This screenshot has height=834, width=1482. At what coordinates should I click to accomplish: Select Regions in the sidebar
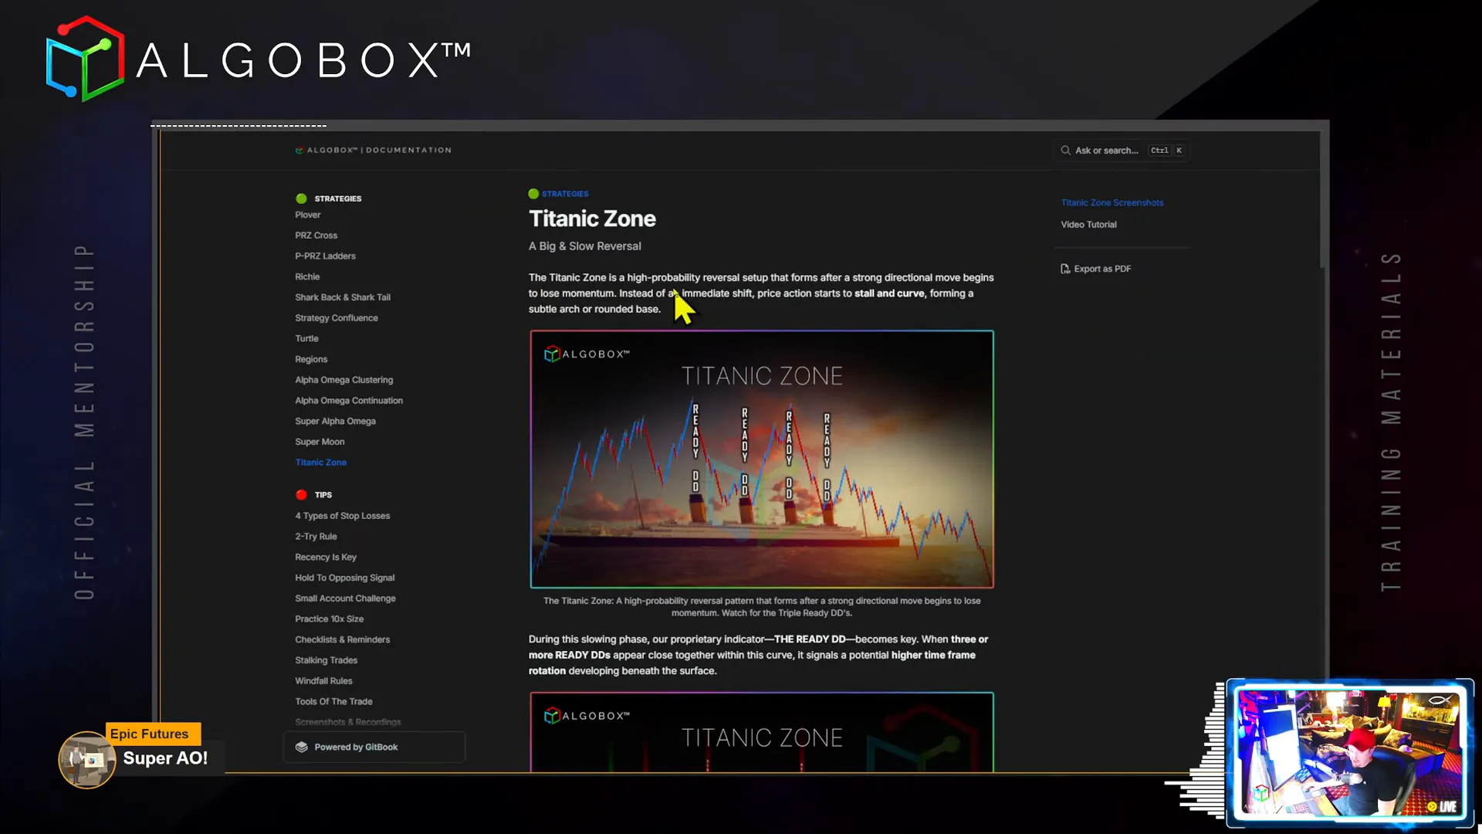click(311, 359)
